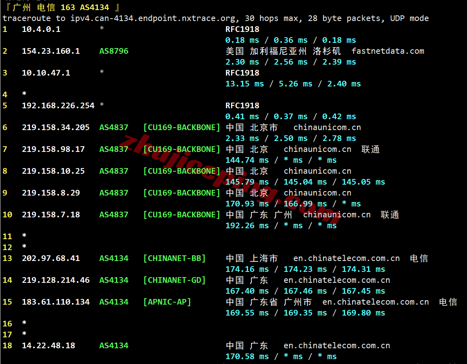
Task: Click the APNIC-AP tag on hop 15
Action: click(167, 302)
